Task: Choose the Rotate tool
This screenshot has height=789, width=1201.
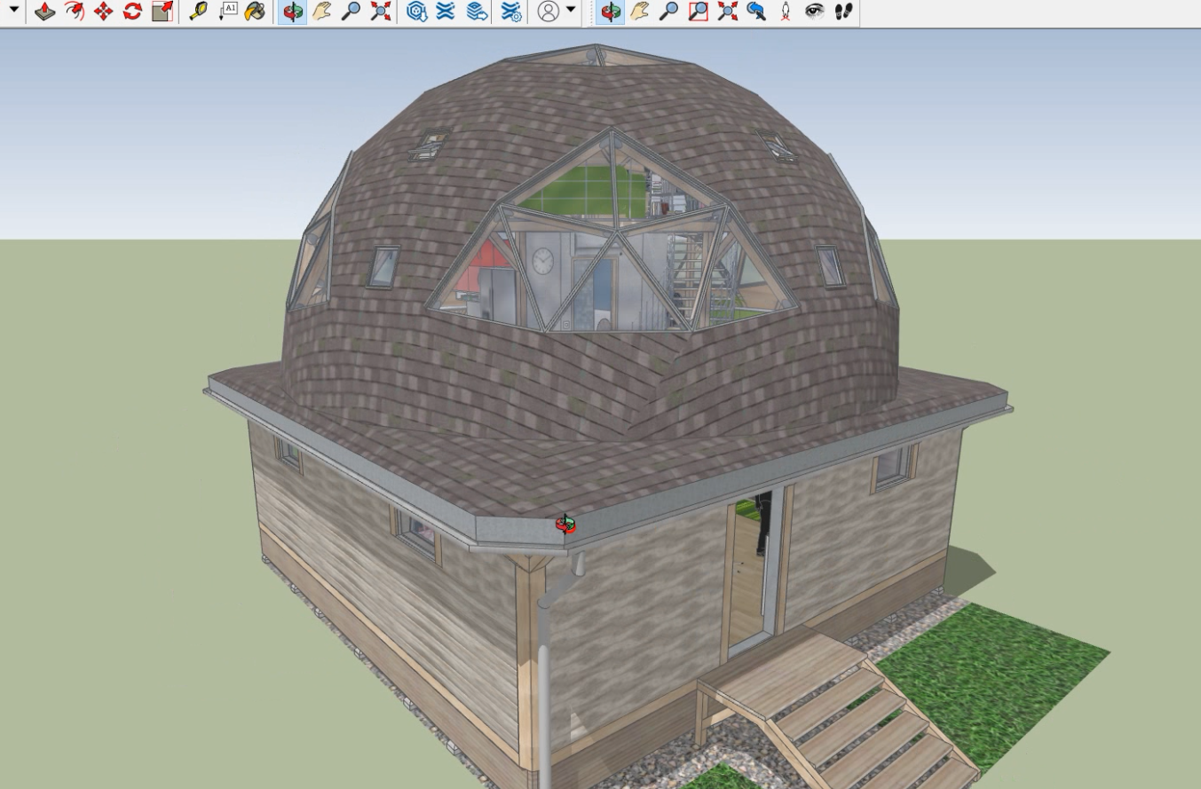Action: (133, 11)
